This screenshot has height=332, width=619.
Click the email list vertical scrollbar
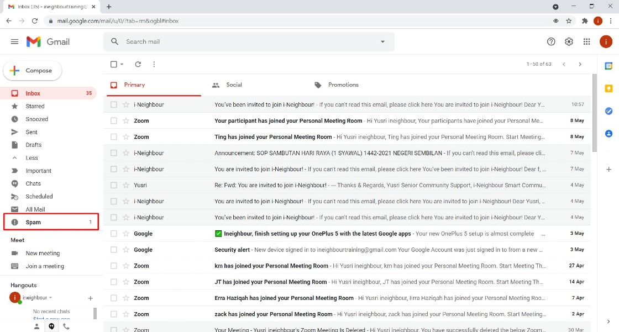[595, 113]
